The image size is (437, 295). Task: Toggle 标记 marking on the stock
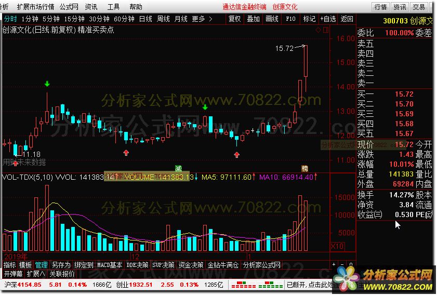tap(309, 19)
